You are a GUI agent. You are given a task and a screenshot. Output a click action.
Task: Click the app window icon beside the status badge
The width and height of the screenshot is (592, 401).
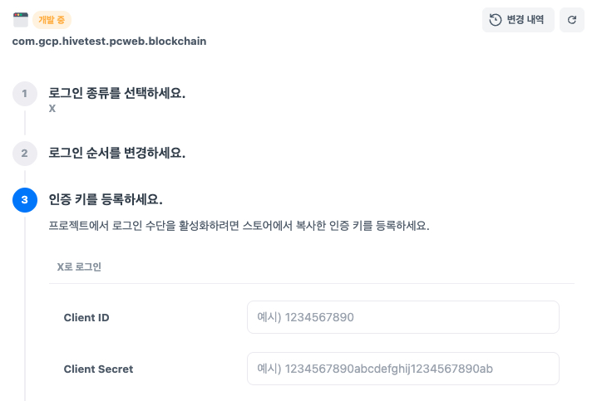21,20
